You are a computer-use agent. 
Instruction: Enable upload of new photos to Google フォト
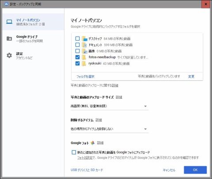click(x=74, y=152)
